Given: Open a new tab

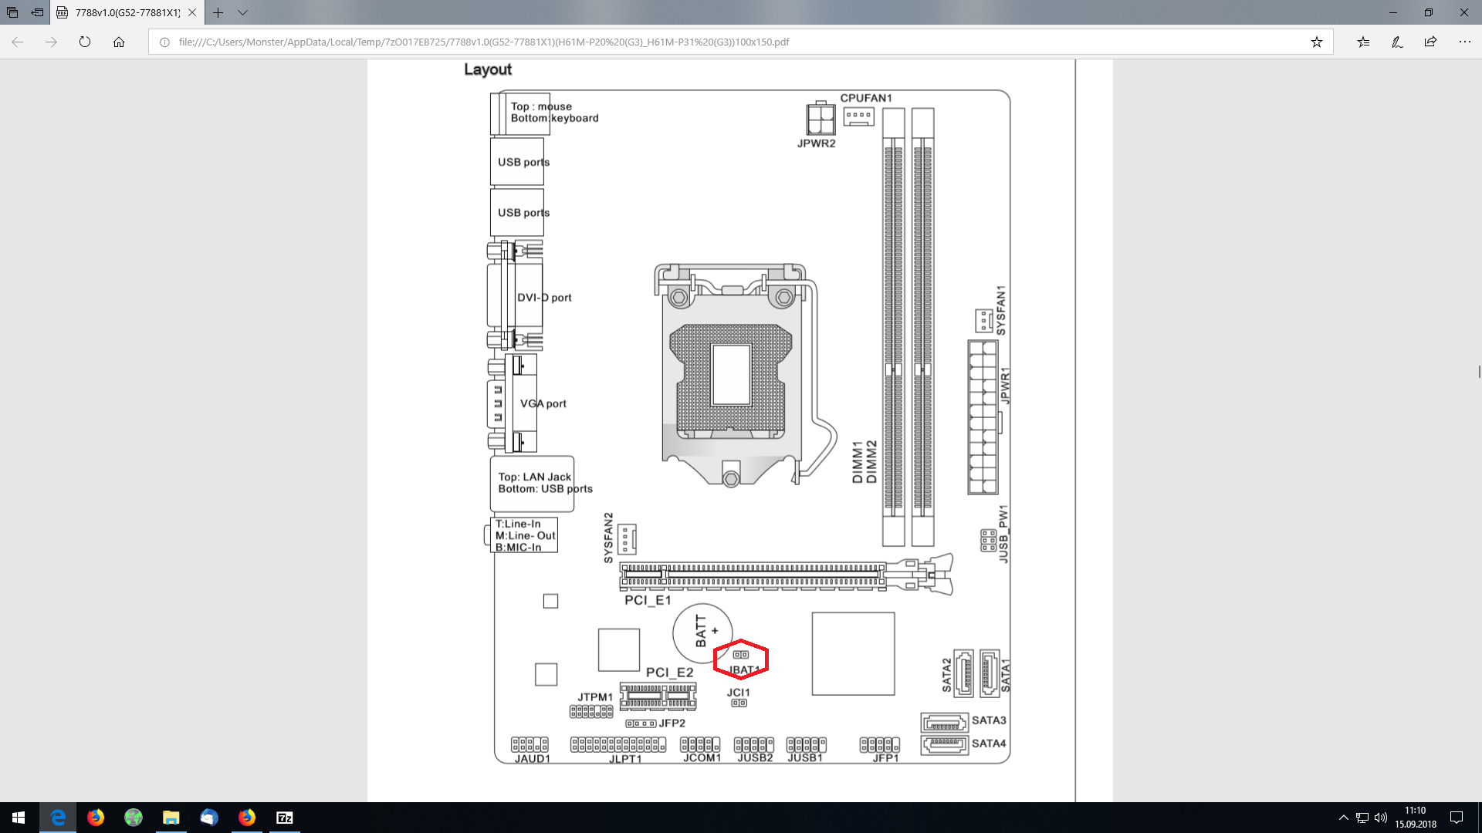Looking at the screenshot, I should (x=218, y=12).
